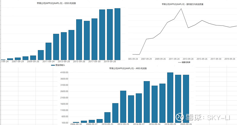Image resolution: width=237 pixels, height=125 pixels.
Task: Click the 4100.00 y-axis label
Action: pos(64,72)
